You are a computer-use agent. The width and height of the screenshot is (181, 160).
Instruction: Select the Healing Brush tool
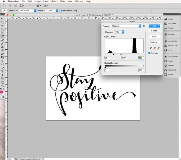(2, 40)
